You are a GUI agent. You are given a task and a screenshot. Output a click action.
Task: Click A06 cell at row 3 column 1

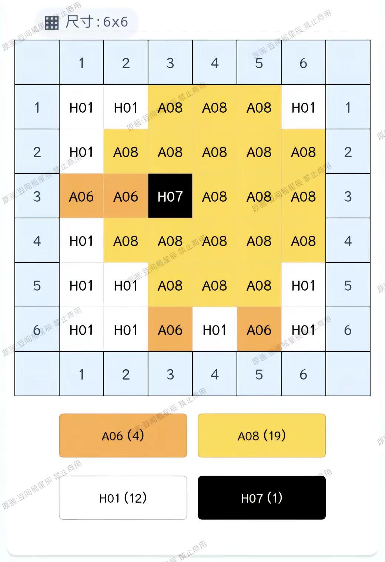tap(81, 196)
